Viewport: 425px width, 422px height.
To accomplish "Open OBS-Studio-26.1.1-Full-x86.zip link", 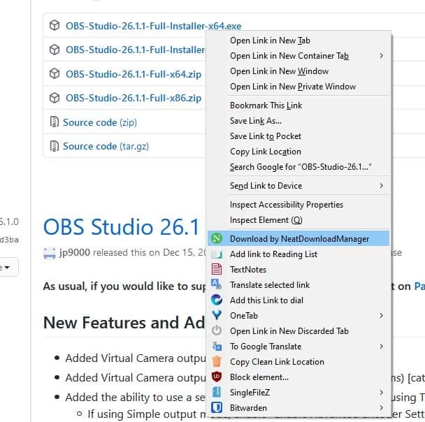I will tap(134, 98).
